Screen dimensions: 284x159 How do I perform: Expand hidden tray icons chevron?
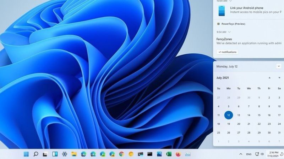[x=241, y=154]
